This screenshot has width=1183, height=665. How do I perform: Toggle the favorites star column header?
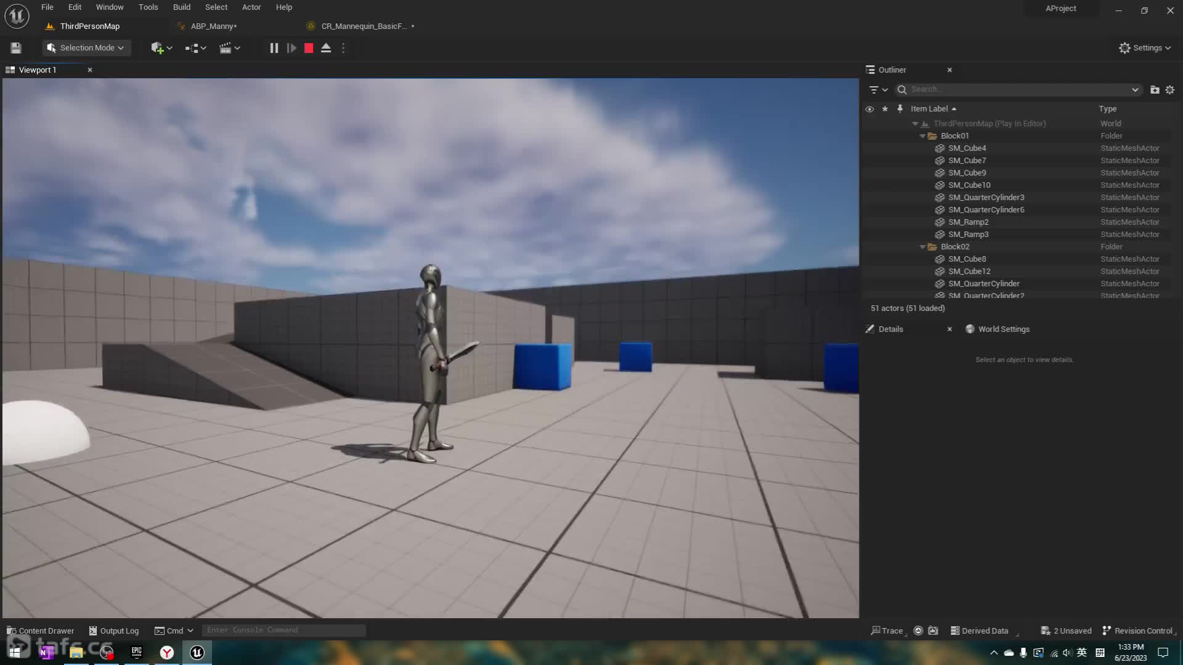click(x=885, y=109)
